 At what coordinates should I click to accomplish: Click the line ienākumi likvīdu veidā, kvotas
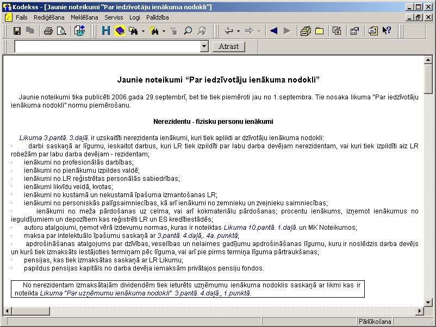[x=68, y=187]
